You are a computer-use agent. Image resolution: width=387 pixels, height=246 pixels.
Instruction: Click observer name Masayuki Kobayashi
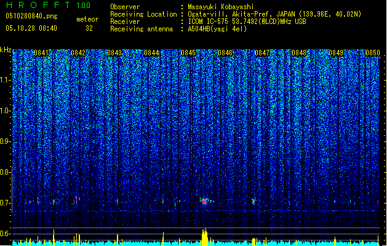221,7
